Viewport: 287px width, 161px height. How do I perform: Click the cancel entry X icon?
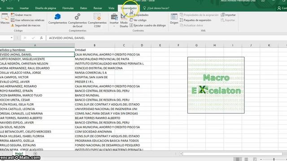25,38
